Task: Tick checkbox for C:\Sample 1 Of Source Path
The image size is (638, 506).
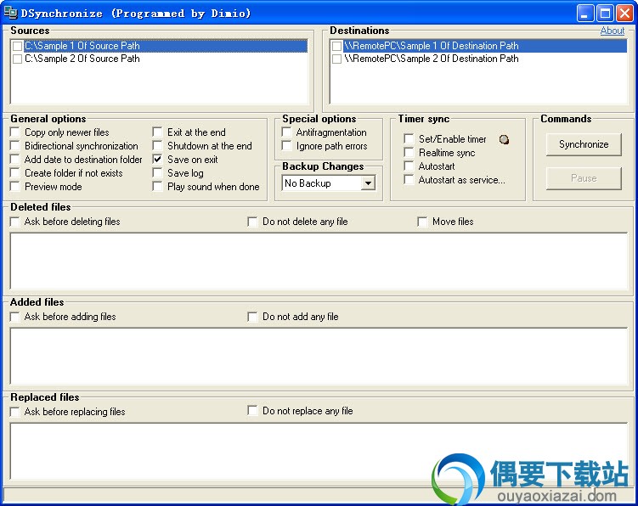Action: (x=18, y=46)
